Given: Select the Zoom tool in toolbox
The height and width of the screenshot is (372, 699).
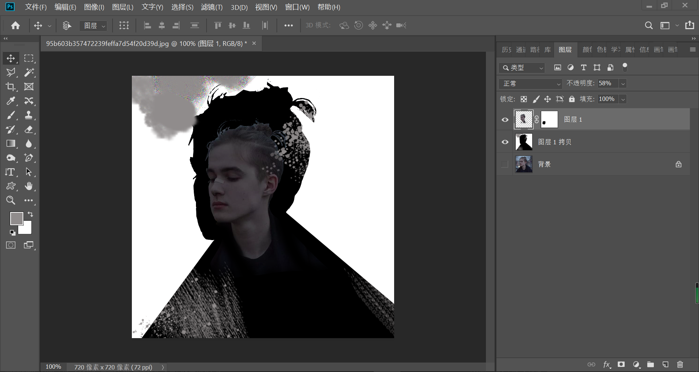Looking at the screenshot, I should click(x=11, y=200).
